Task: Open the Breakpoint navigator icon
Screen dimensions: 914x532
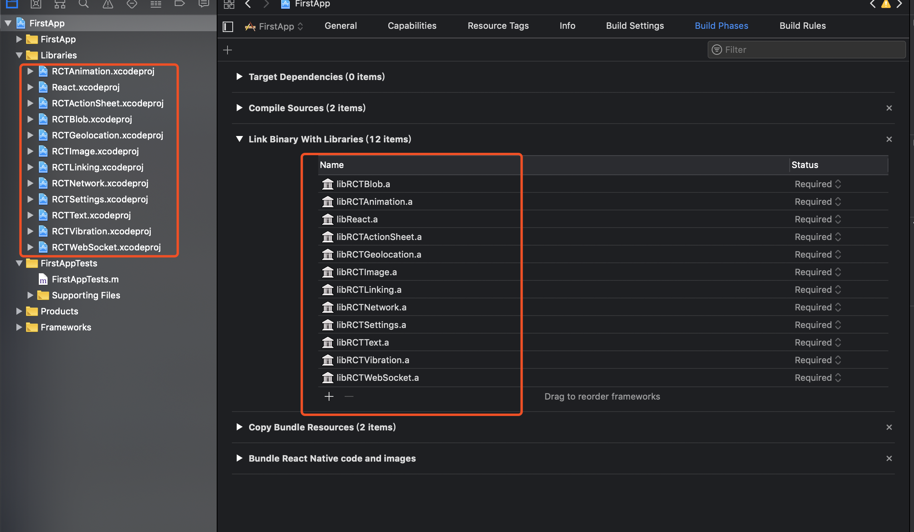Action: tap(180, 4)
